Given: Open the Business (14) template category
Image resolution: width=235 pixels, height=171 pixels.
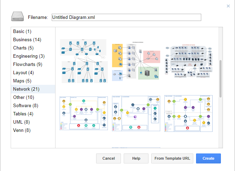Looking at the screenshot, I should click(x=27, y=40).
